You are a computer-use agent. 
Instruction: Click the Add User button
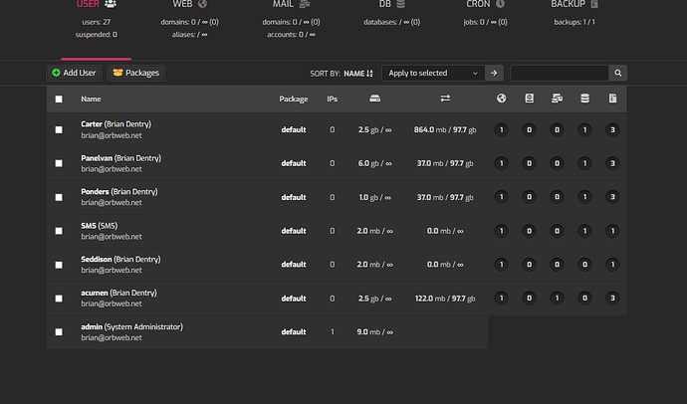click(x=74, y=73)
